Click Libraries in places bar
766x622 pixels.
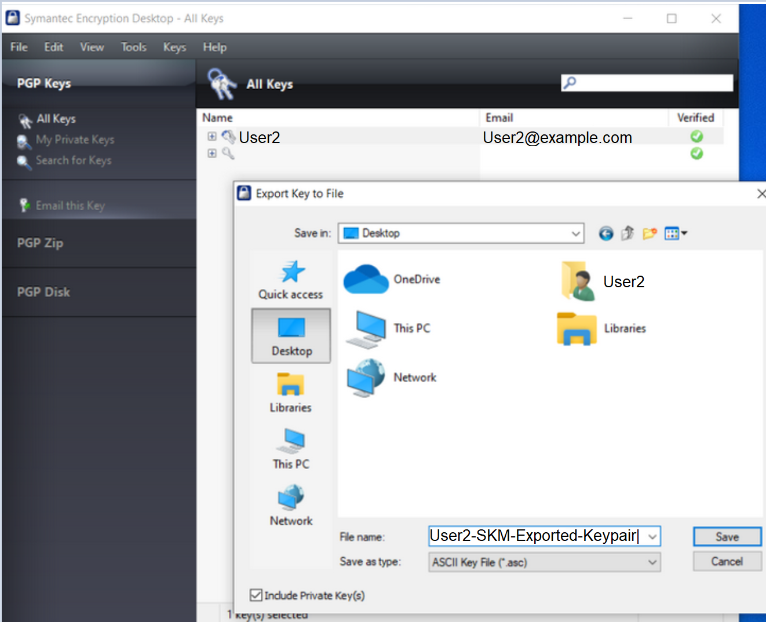point(291,393)
